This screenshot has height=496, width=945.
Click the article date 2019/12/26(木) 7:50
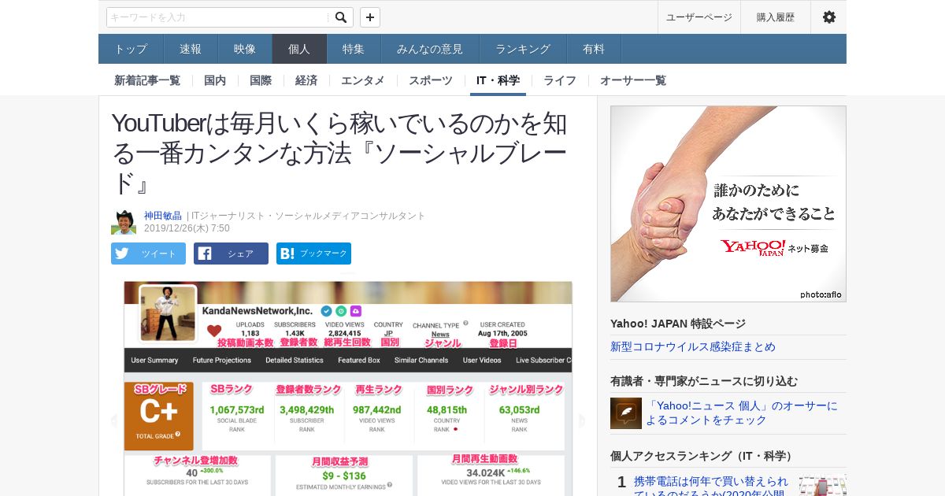pyautogui.click(x=187, y=228)
